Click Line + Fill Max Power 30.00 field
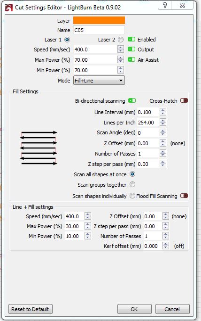This screenshot has width=201, height=321. pos(74,226)
